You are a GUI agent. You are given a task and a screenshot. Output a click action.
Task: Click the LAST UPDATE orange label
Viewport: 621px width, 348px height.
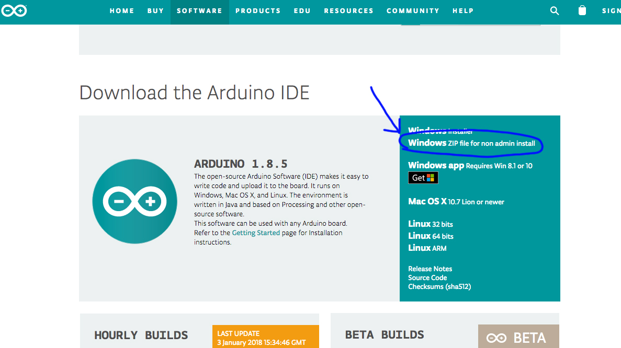pyautogui.click(x=265, y=337)
